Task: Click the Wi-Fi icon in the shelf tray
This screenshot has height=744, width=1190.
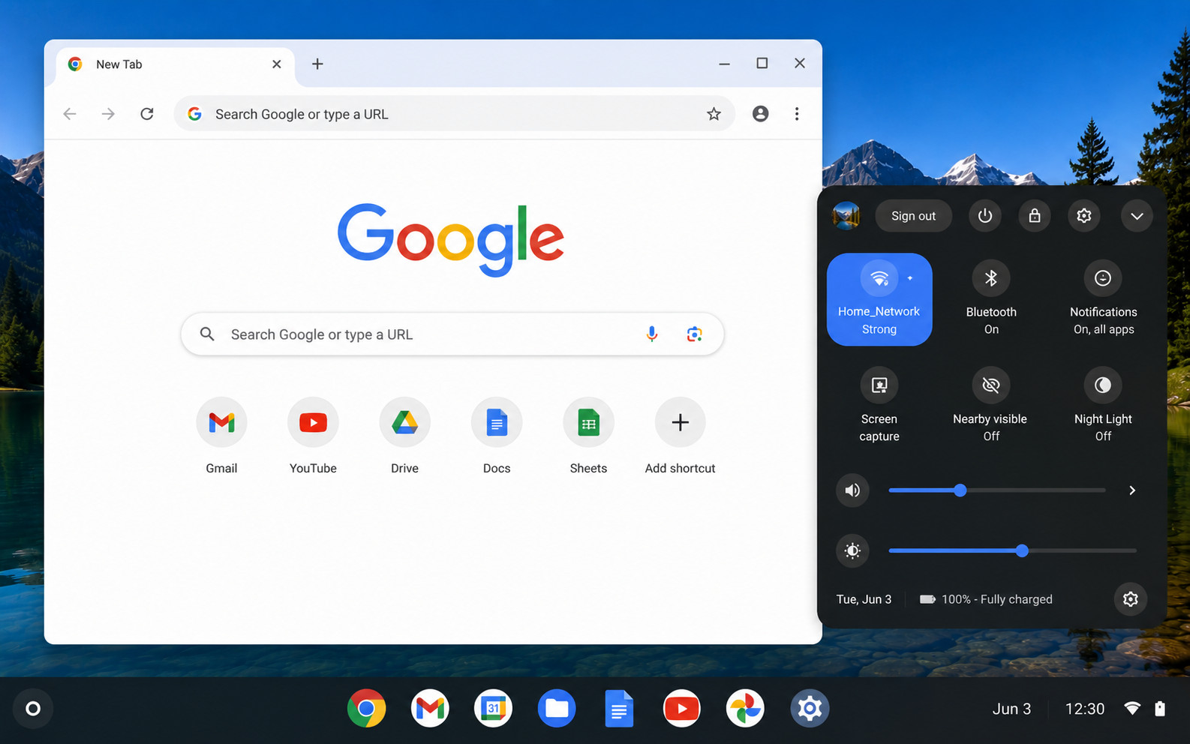Action: [x=1132, y=709]
